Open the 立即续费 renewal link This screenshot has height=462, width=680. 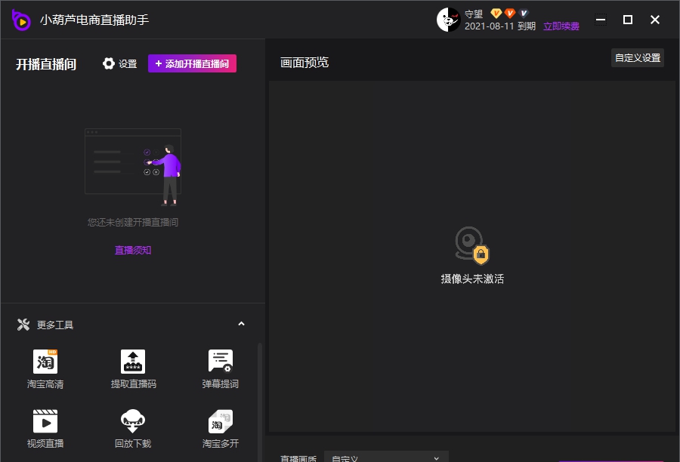[x=562, y=26]
